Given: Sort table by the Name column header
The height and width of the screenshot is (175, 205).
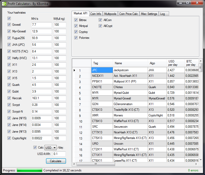Looking at the screenshot, I should point(130,63).
